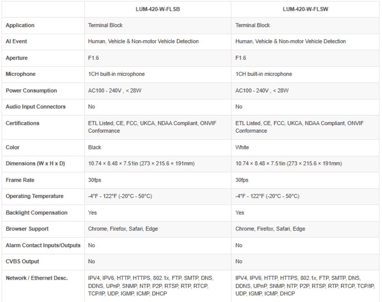Click the Black color value
Image resolution: width=382 pixels, height=302 pixels.
click(94, 148)
